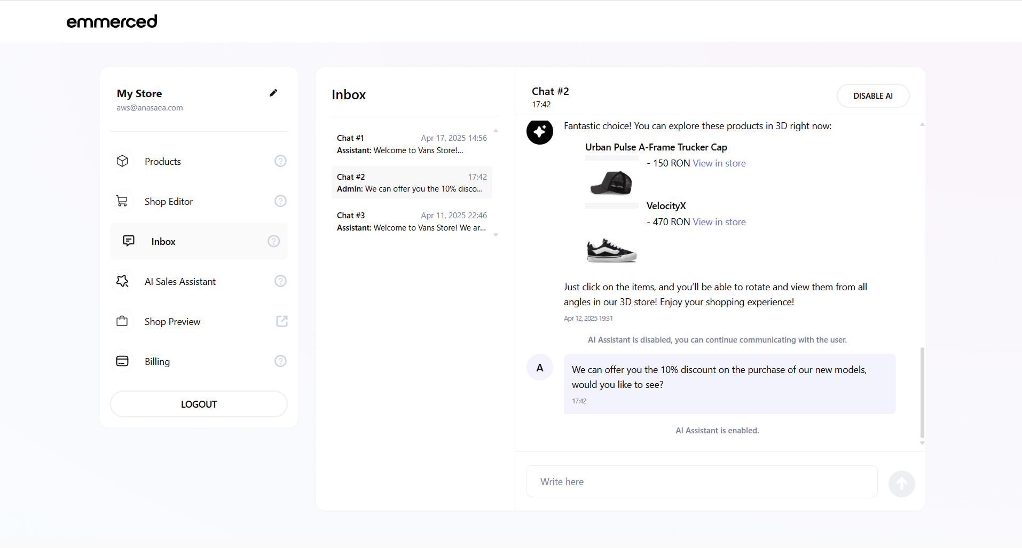Image resolution: width=1022 pixels, height=548 pixels.
Task: Open the Billing menu item
Action: 157,362
